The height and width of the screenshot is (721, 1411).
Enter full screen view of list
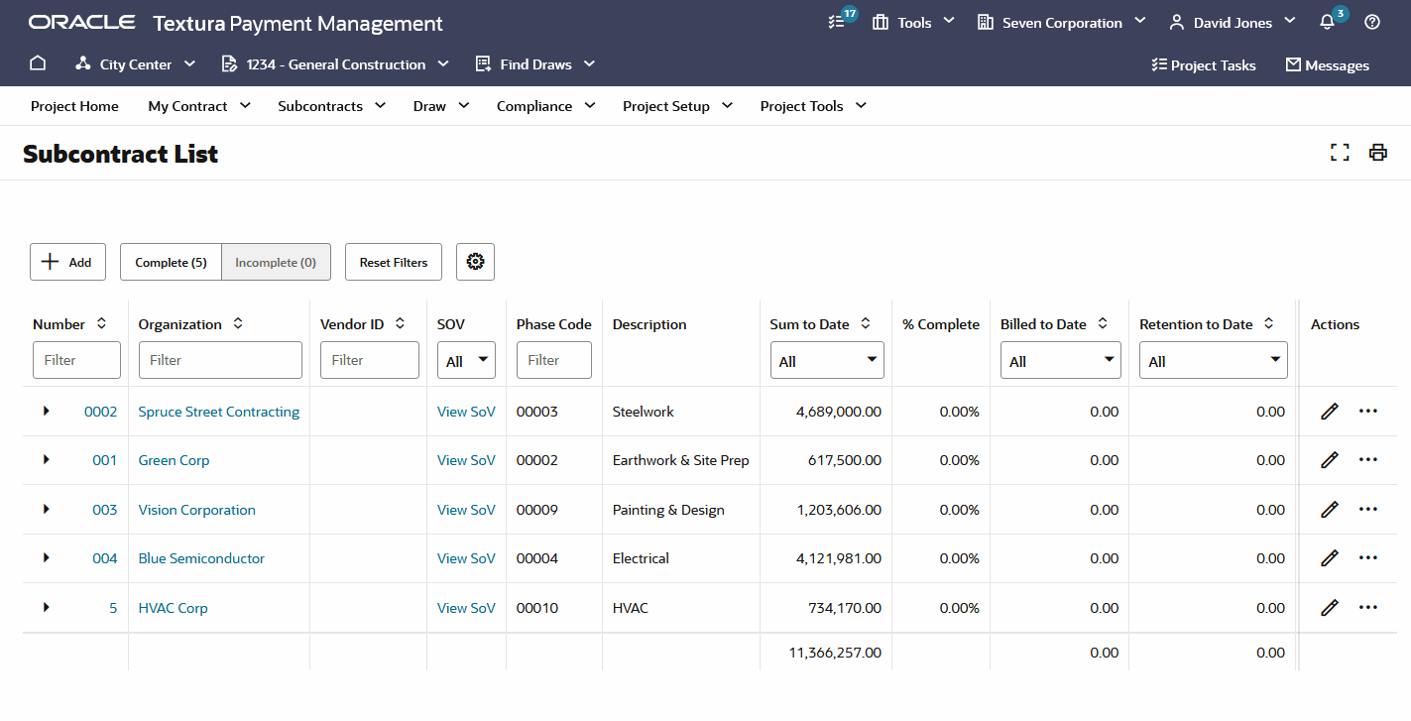pos(1341,153)
